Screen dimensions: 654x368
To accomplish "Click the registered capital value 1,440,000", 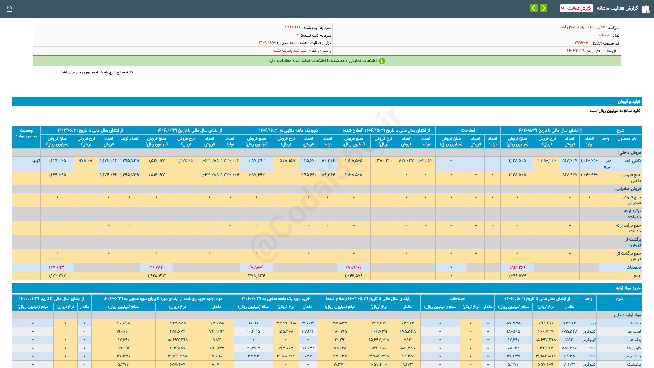I will pos(293,27).
